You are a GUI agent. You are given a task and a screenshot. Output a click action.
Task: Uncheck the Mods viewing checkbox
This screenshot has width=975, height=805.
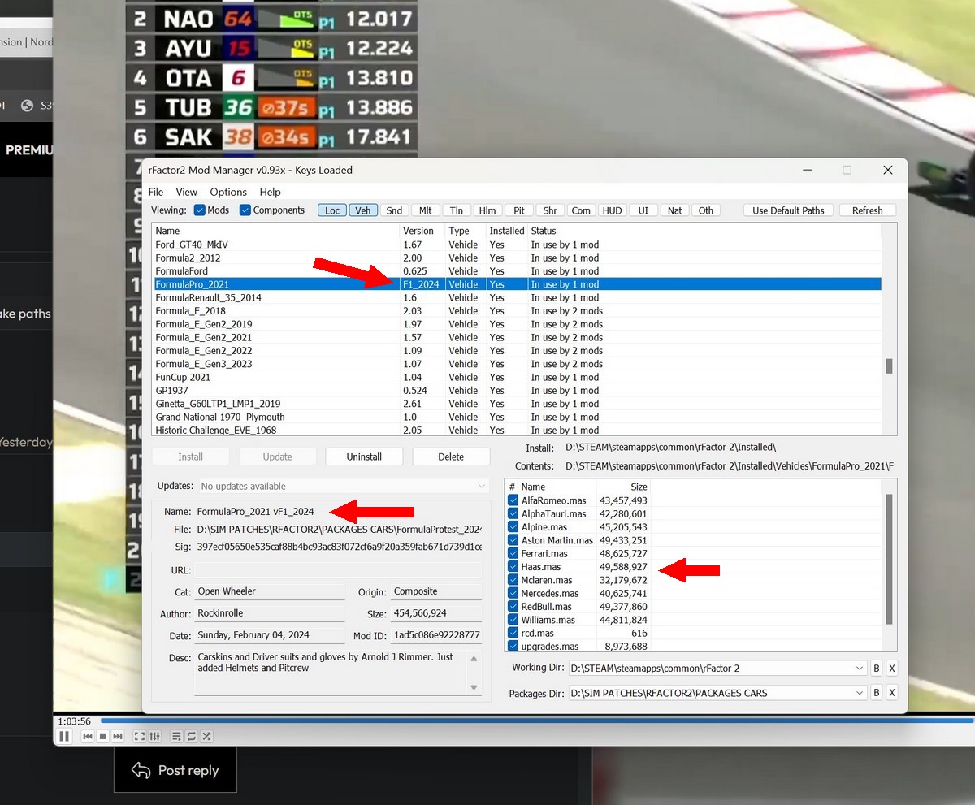click(200, 210)
